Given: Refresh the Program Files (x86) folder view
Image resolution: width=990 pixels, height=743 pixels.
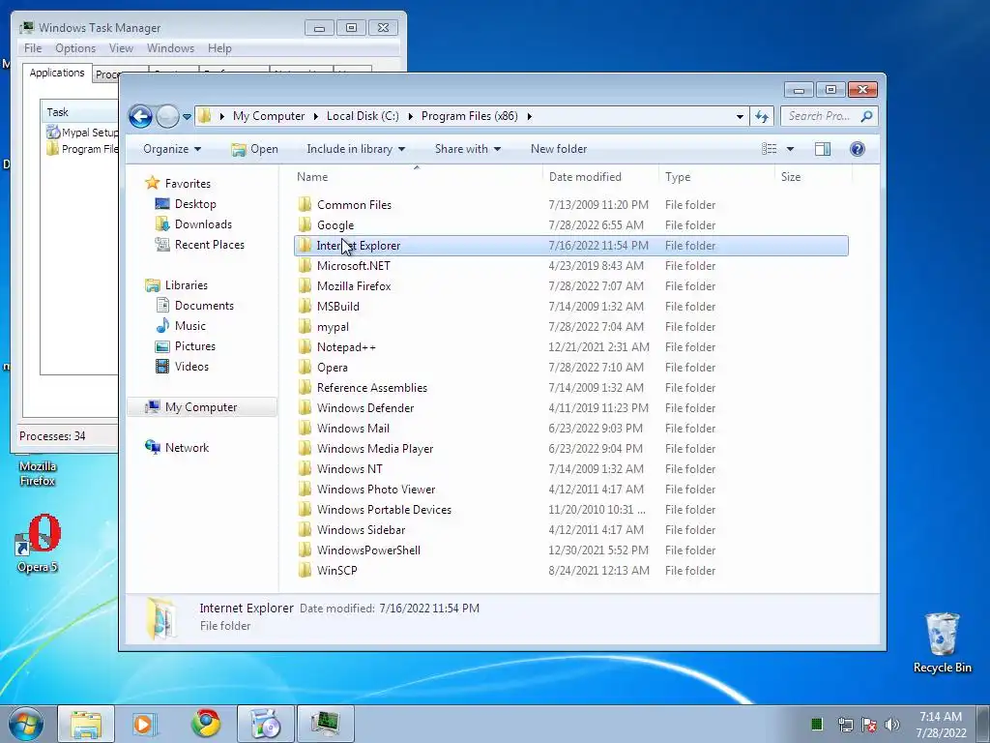Looking at the screenshot, I should 762,116.
